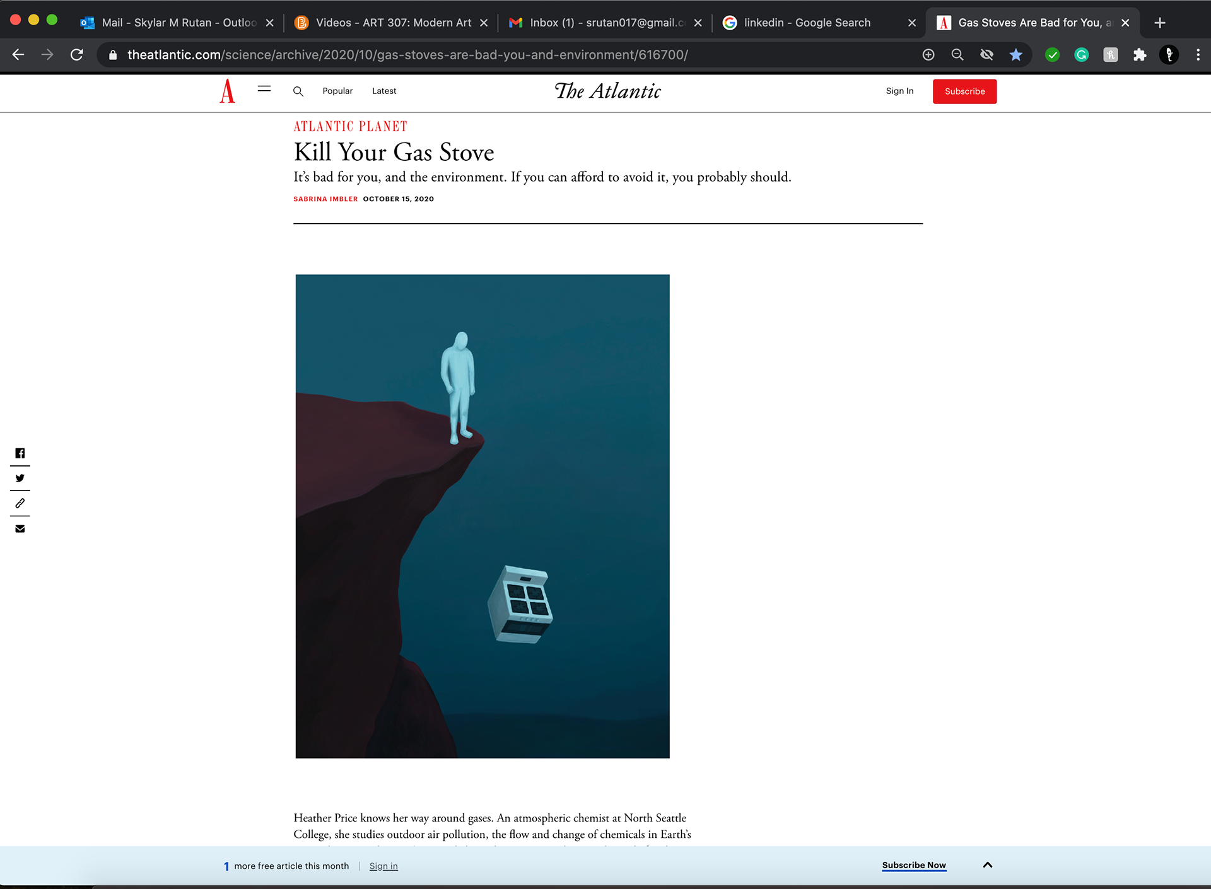Reload the current page
Image resolution: width=1211 pixels, height=889 pixels.
(77, 55)
